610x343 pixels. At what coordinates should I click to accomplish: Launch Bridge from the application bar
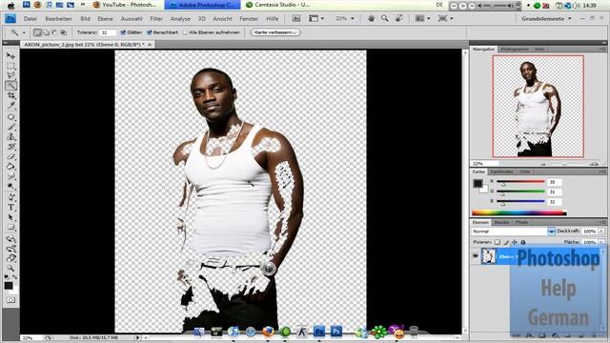click(296, 19)
